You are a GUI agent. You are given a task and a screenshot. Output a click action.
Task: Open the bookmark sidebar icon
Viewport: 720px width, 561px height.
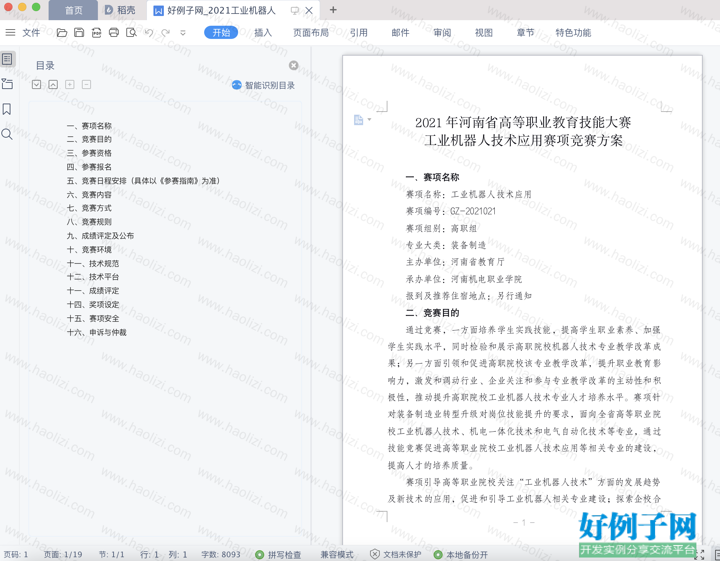pyautogui.click(x=7, y=109)
